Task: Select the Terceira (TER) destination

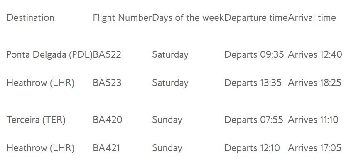Action: [x=36, y=120]
